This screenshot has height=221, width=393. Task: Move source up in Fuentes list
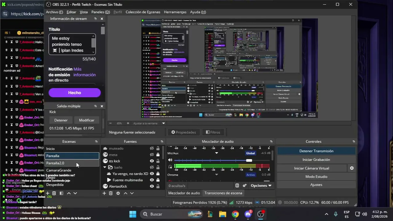pyautogui.click(x=125, y=193)
